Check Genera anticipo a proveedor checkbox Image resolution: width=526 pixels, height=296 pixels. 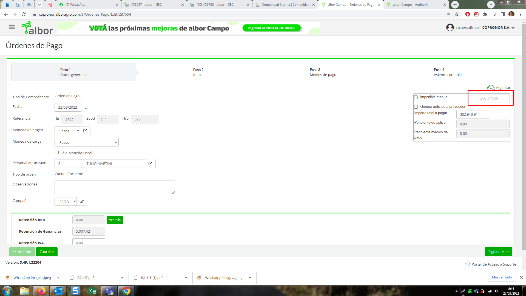[x=416, y=107]
